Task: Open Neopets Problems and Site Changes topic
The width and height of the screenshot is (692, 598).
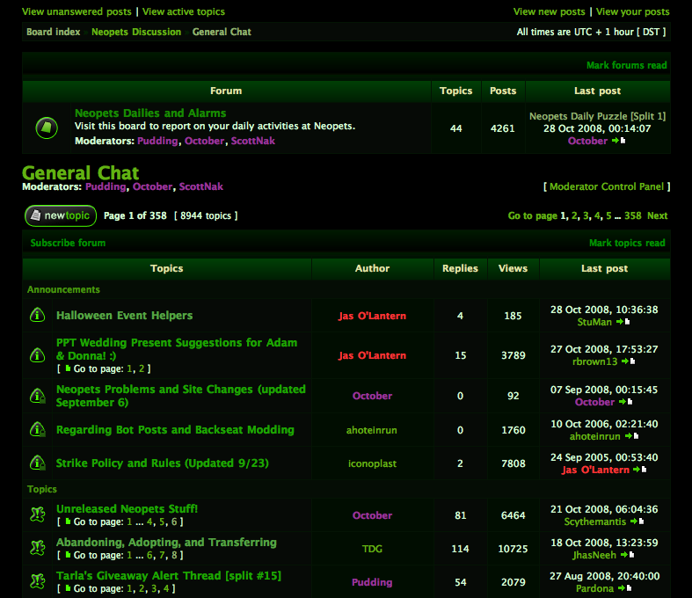Action: click(181, 396)
